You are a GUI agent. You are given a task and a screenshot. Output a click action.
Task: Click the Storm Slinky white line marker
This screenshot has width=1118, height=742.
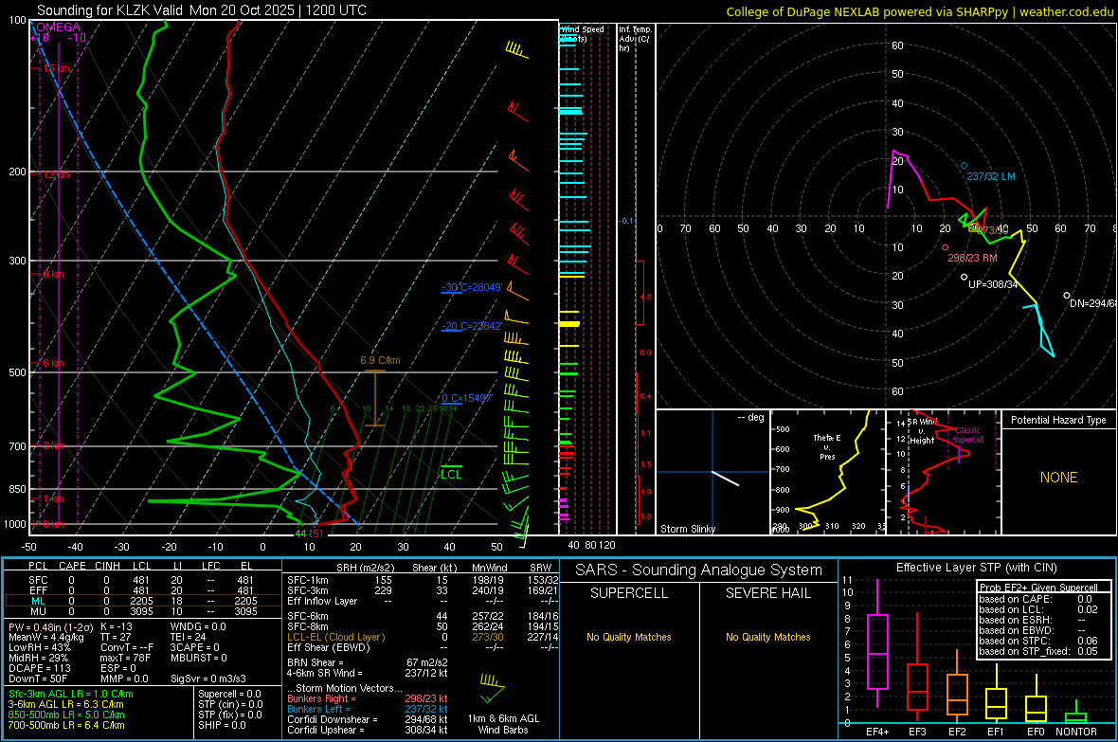725,478
